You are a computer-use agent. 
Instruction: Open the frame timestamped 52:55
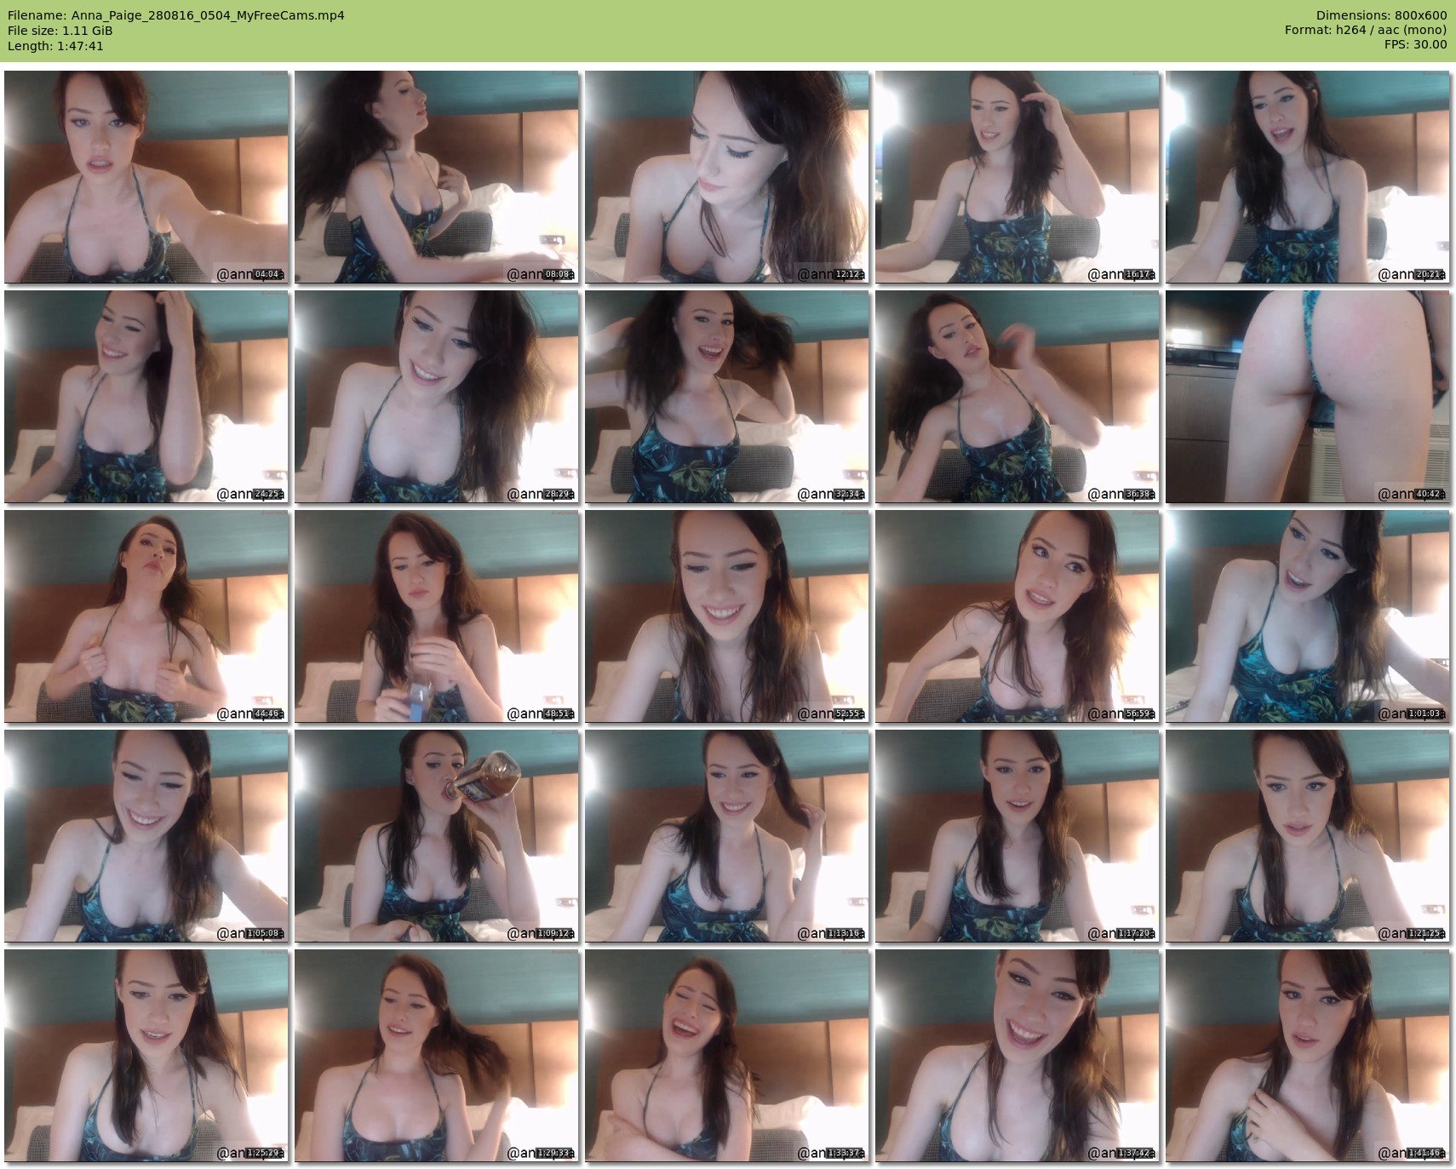click(x=727, y=616)
